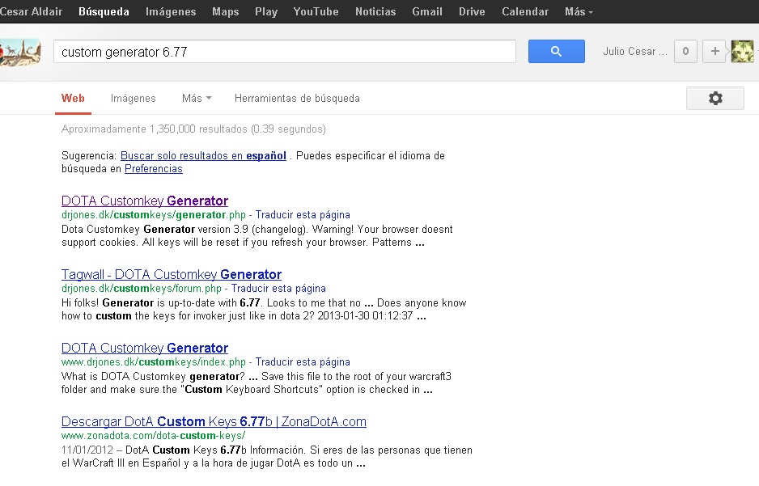759x486 pixels.
Task: Open Gmail in the top bar
Action: [427, 11]
